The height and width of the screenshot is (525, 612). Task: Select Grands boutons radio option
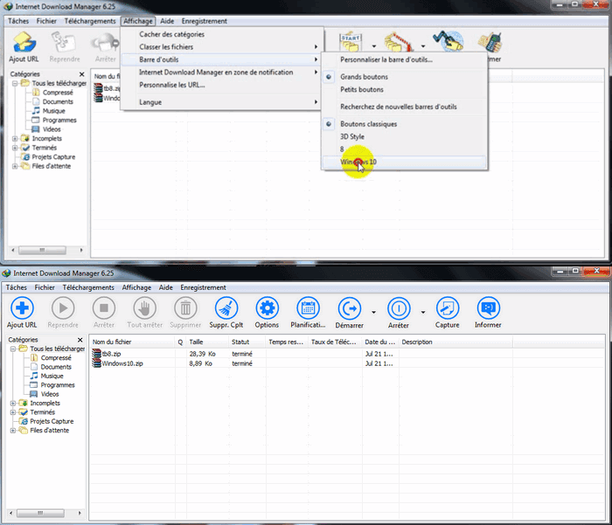click(x=364, y=77)
